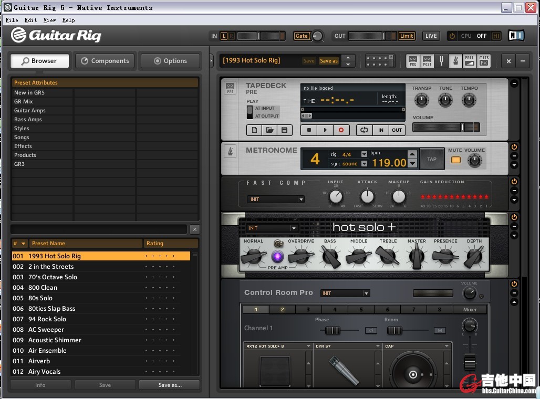Toggle tapedeck loop mode

[365, 130]
